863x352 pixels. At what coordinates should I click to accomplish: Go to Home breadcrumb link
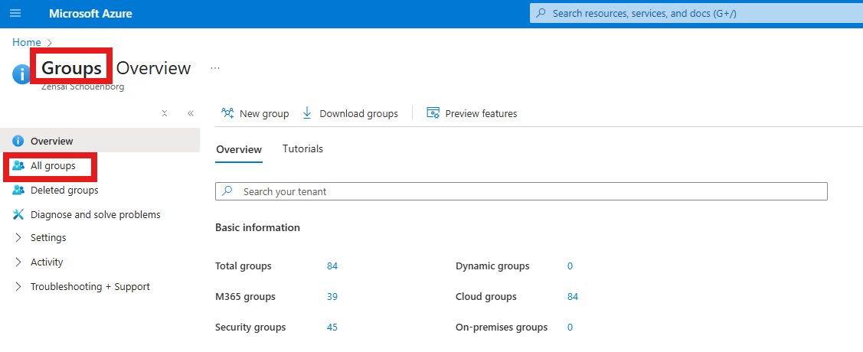pos(26,42)
